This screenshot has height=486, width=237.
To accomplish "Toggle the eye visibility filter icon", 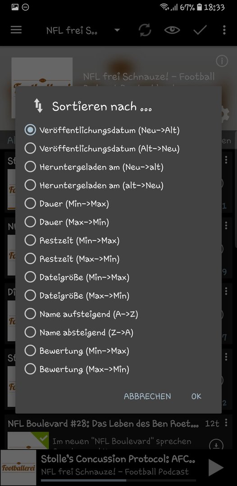I will 172,30.
